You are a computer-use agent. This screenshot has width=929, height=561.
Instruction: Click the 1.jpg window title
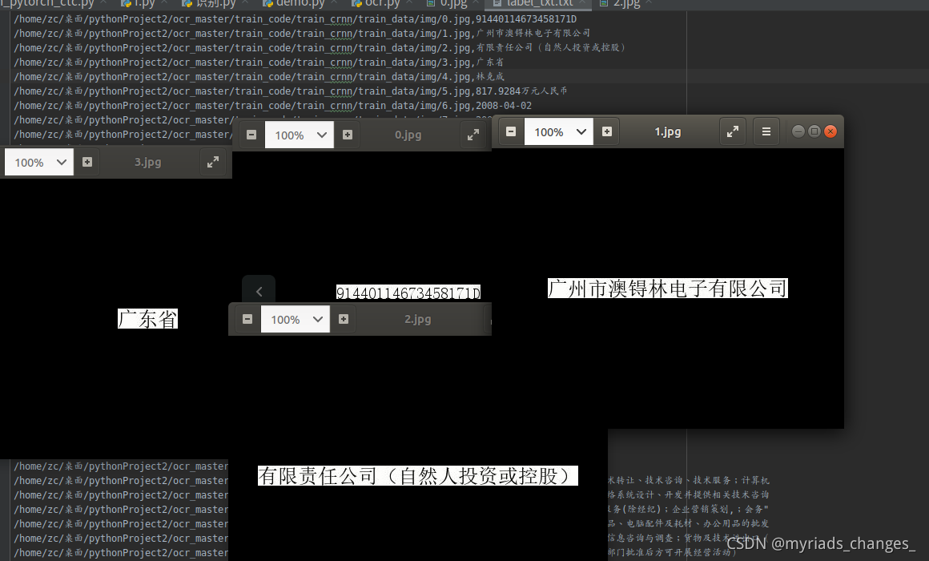pyautogui.click(x=668, y=131)
